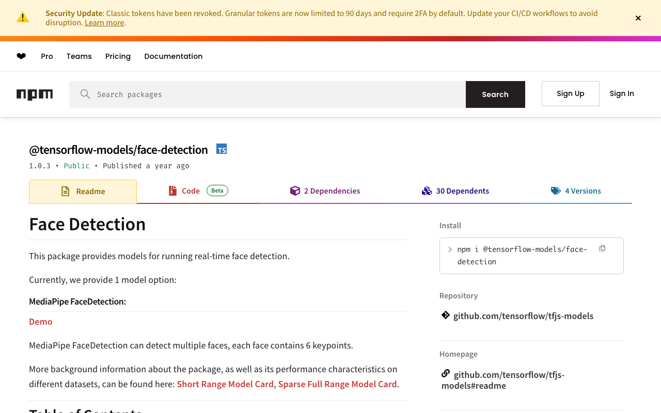Click the homepage link chain icon
661x413 pixels.
click(445, 373)
